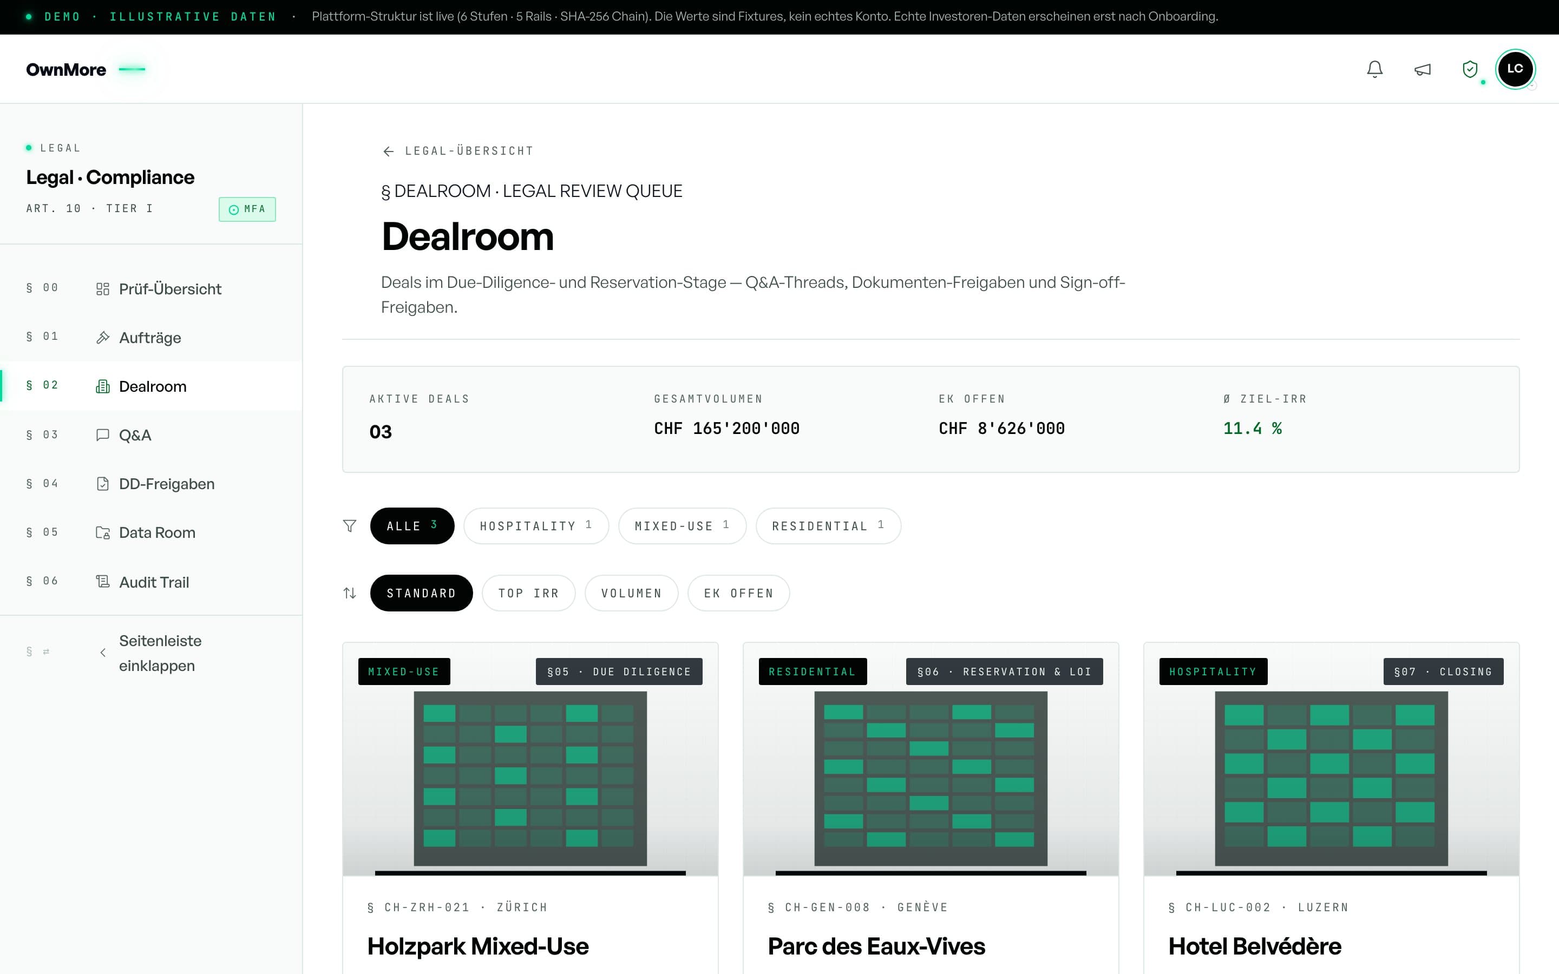Screen dimensions: 1559x974
Task: Open the shield check security icon
Action: coord(1470,69)
